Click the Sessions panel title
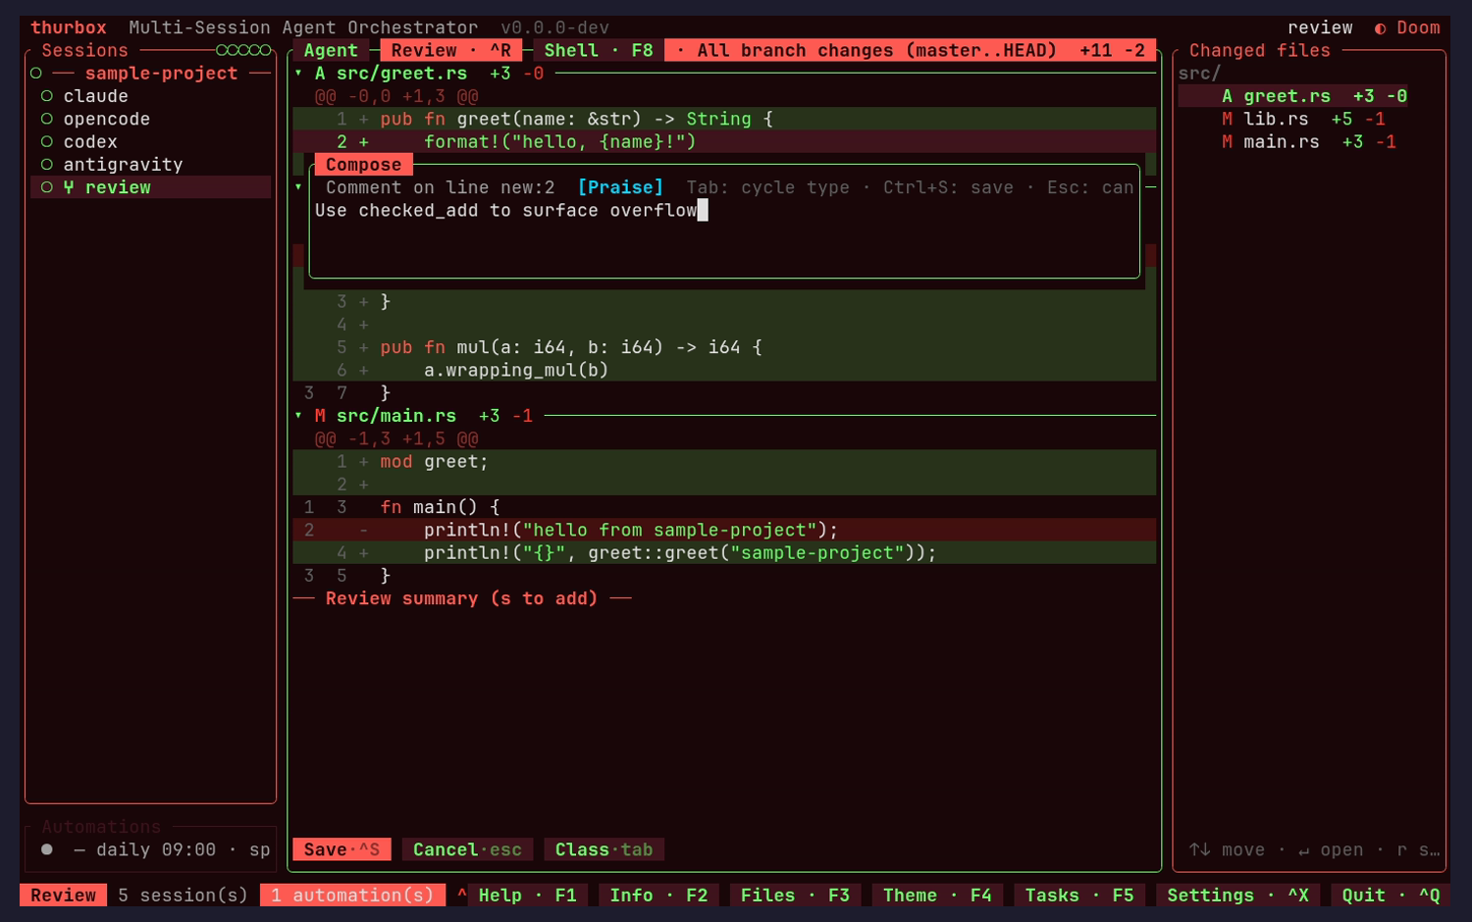The image size is (1472, 922). pyautogui.click(x=84, y=51)
